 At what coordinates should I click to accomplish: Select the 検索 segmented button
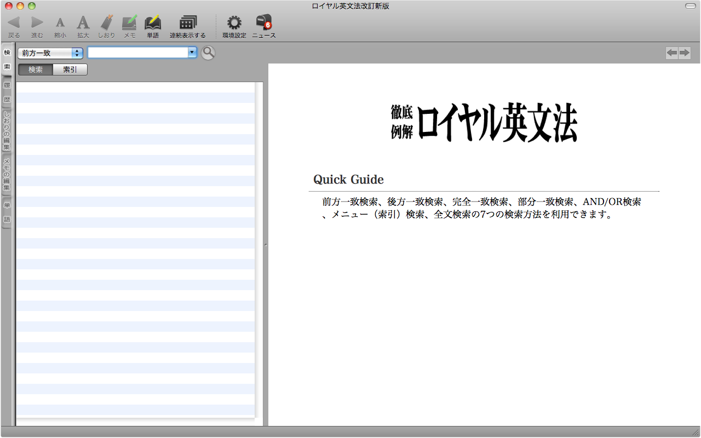(36, 70)
